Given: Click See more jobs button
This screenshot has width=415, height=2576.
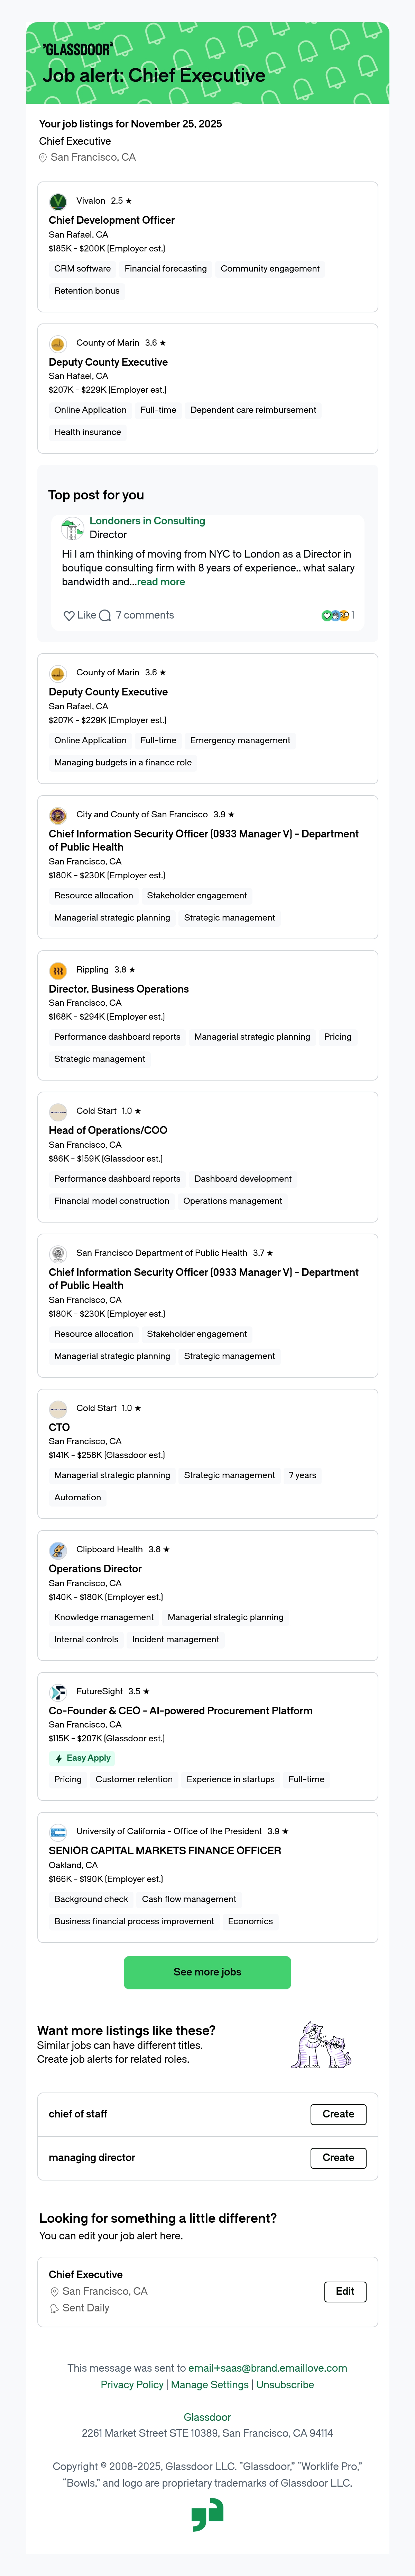Looking at the screenshot, I should click(x=207, y=1972).
